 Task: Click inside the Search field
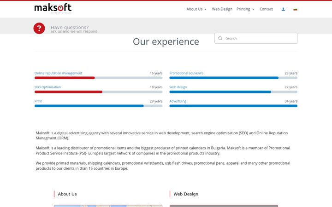pos(256,38)
